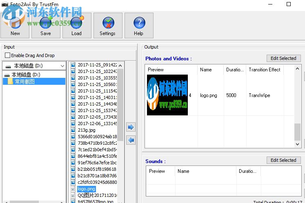This screenshot has width=305, height=203.
Task: Click Preview column header in Photos table
Action: [x=171, y=70]
